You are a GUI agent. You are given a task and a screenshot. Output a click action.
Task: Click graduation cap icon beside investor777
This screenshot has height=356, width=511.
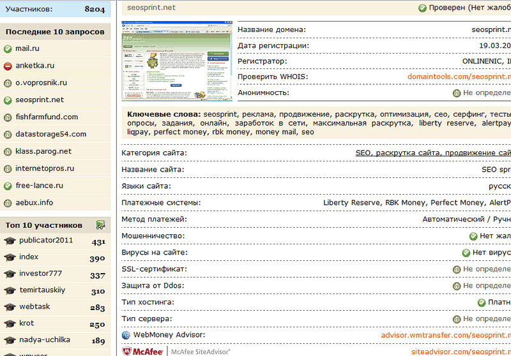tap(10, 274)
